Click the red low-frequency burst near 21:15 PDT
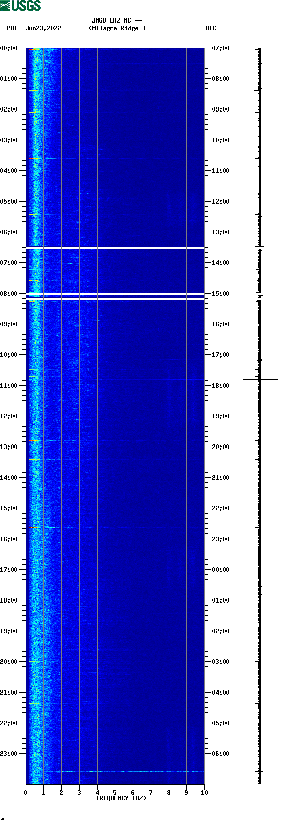This screenshot has height=825, width=282. 33,700
